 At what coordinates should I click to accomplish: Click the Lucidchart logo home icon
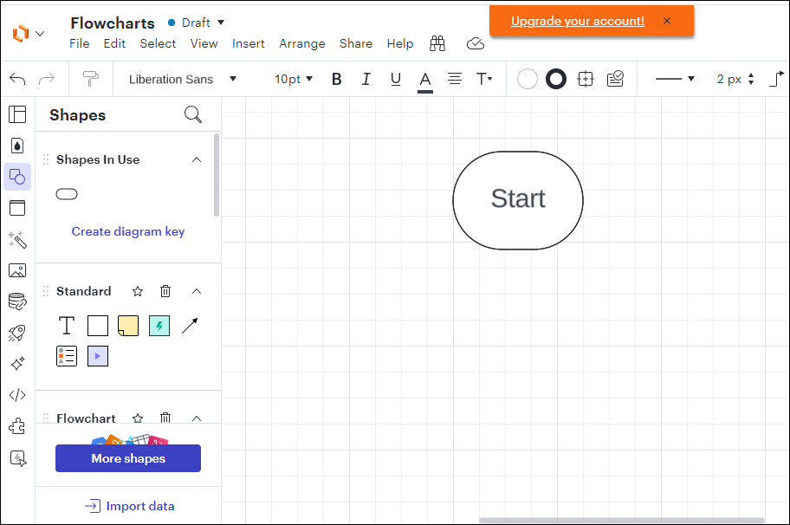21,33
